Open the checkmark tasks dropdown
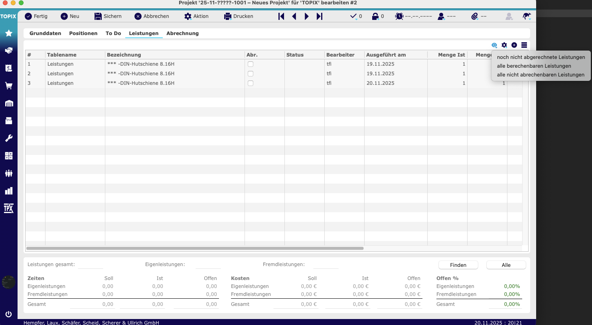This screenshot has width=592, height=325. click(x=356, y=16)
